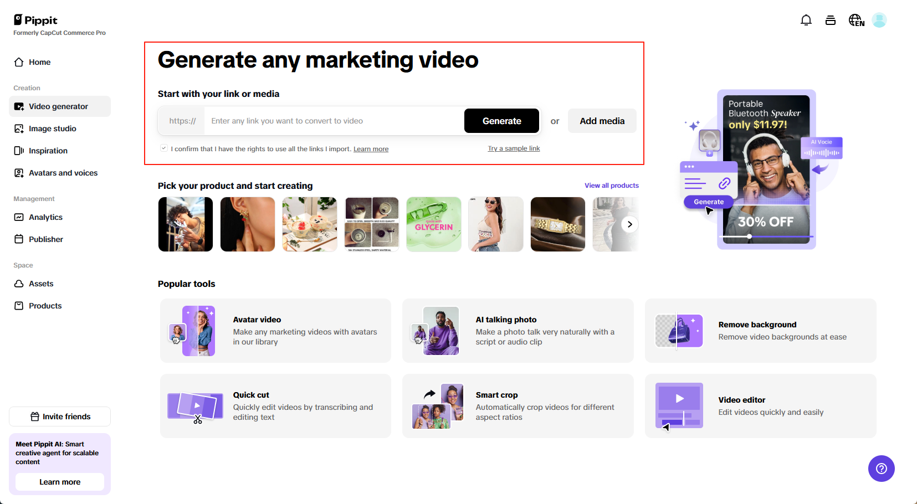The image size is (917, 504).
Task: Open Avatars and voices
Action: (63, 173)
